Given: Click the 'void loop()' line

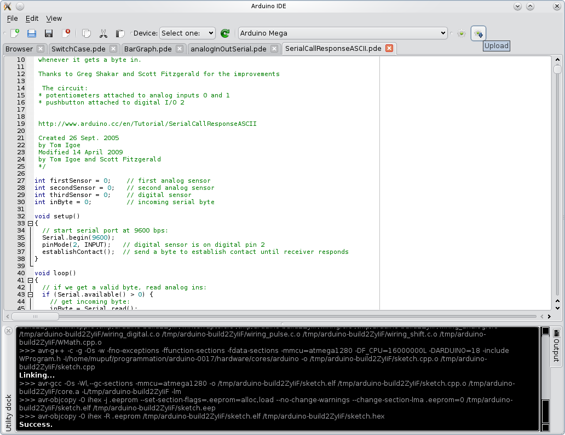Looking at the screenshot, I should [x=55, y=274].
